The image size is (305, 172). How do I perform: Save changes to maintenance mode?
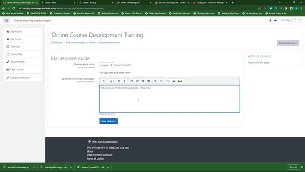(x=108, y=121)
